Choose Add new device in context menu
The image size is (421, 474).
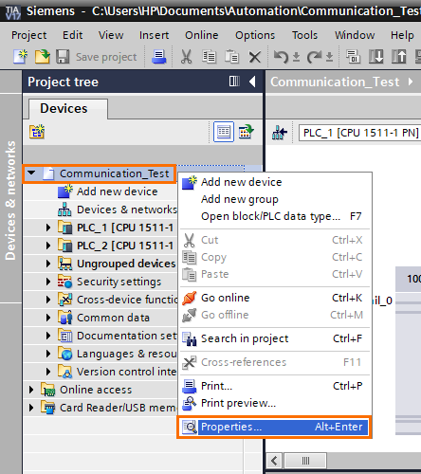(274, 182)
